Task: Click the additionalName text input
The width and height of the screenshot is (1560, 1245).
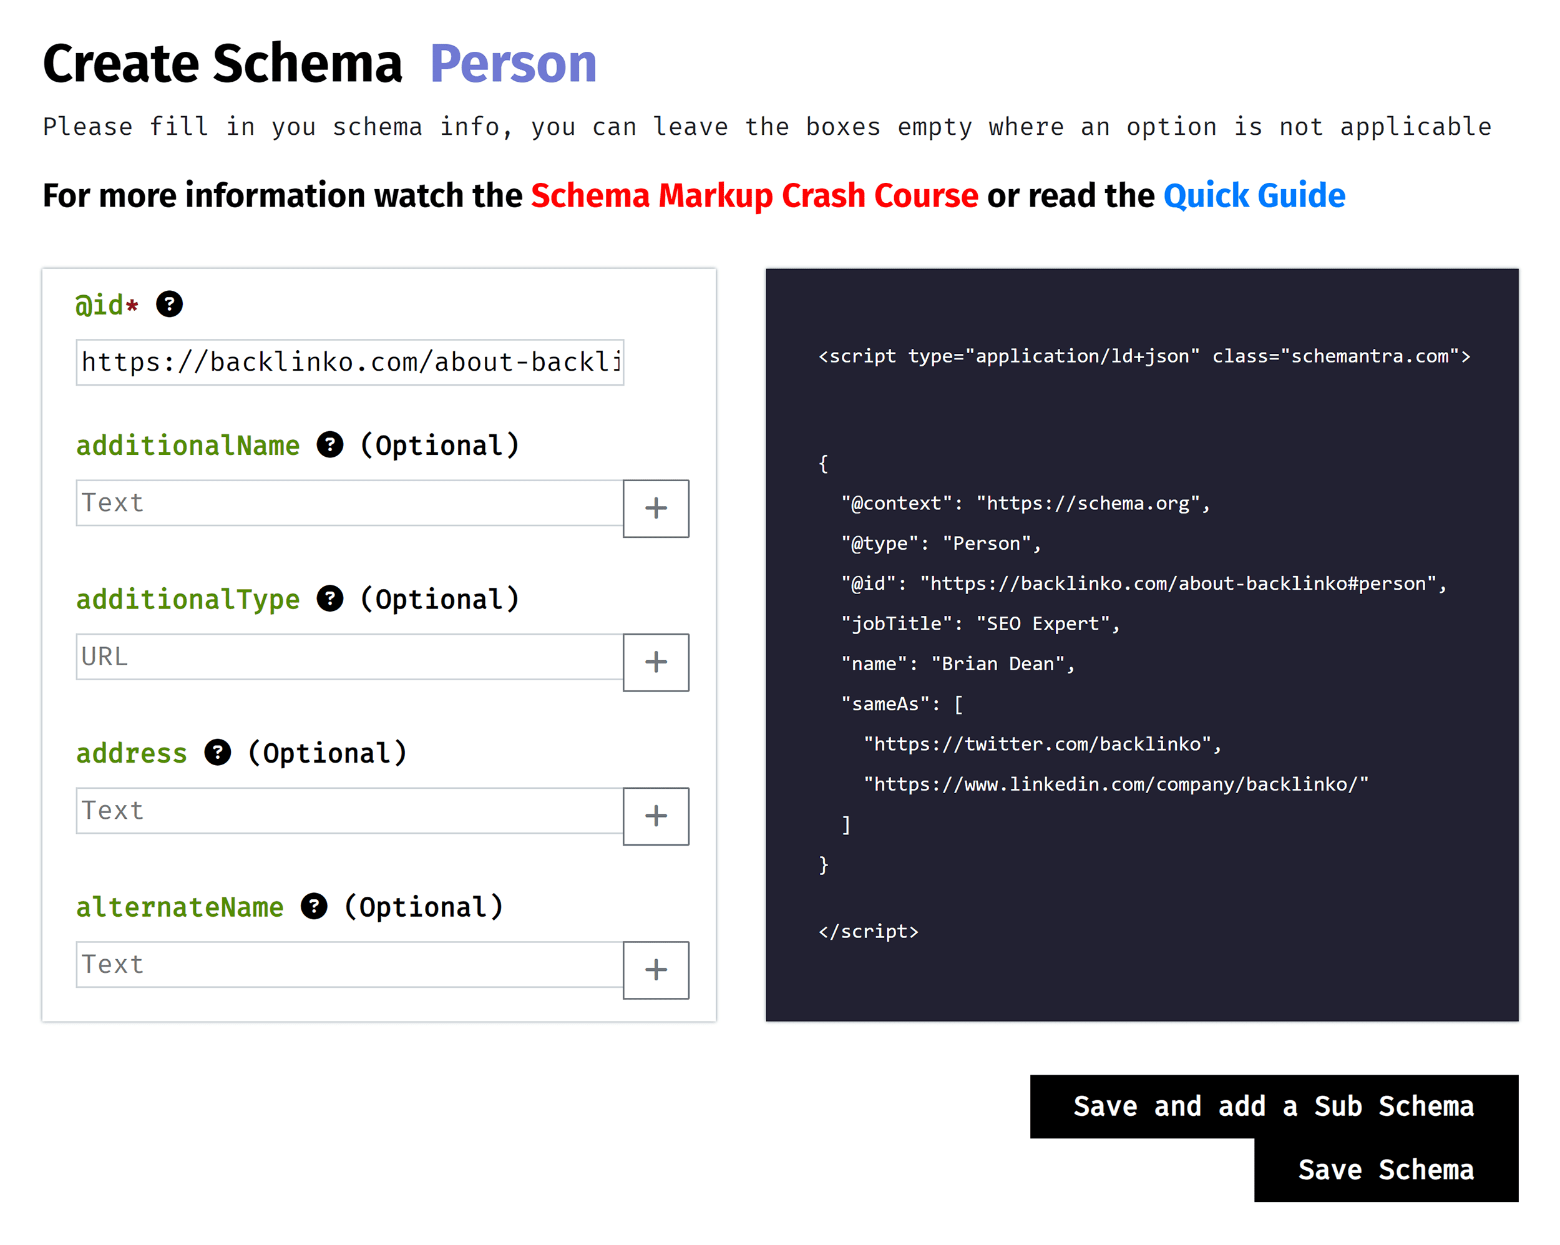Action: tap(349, 503)
